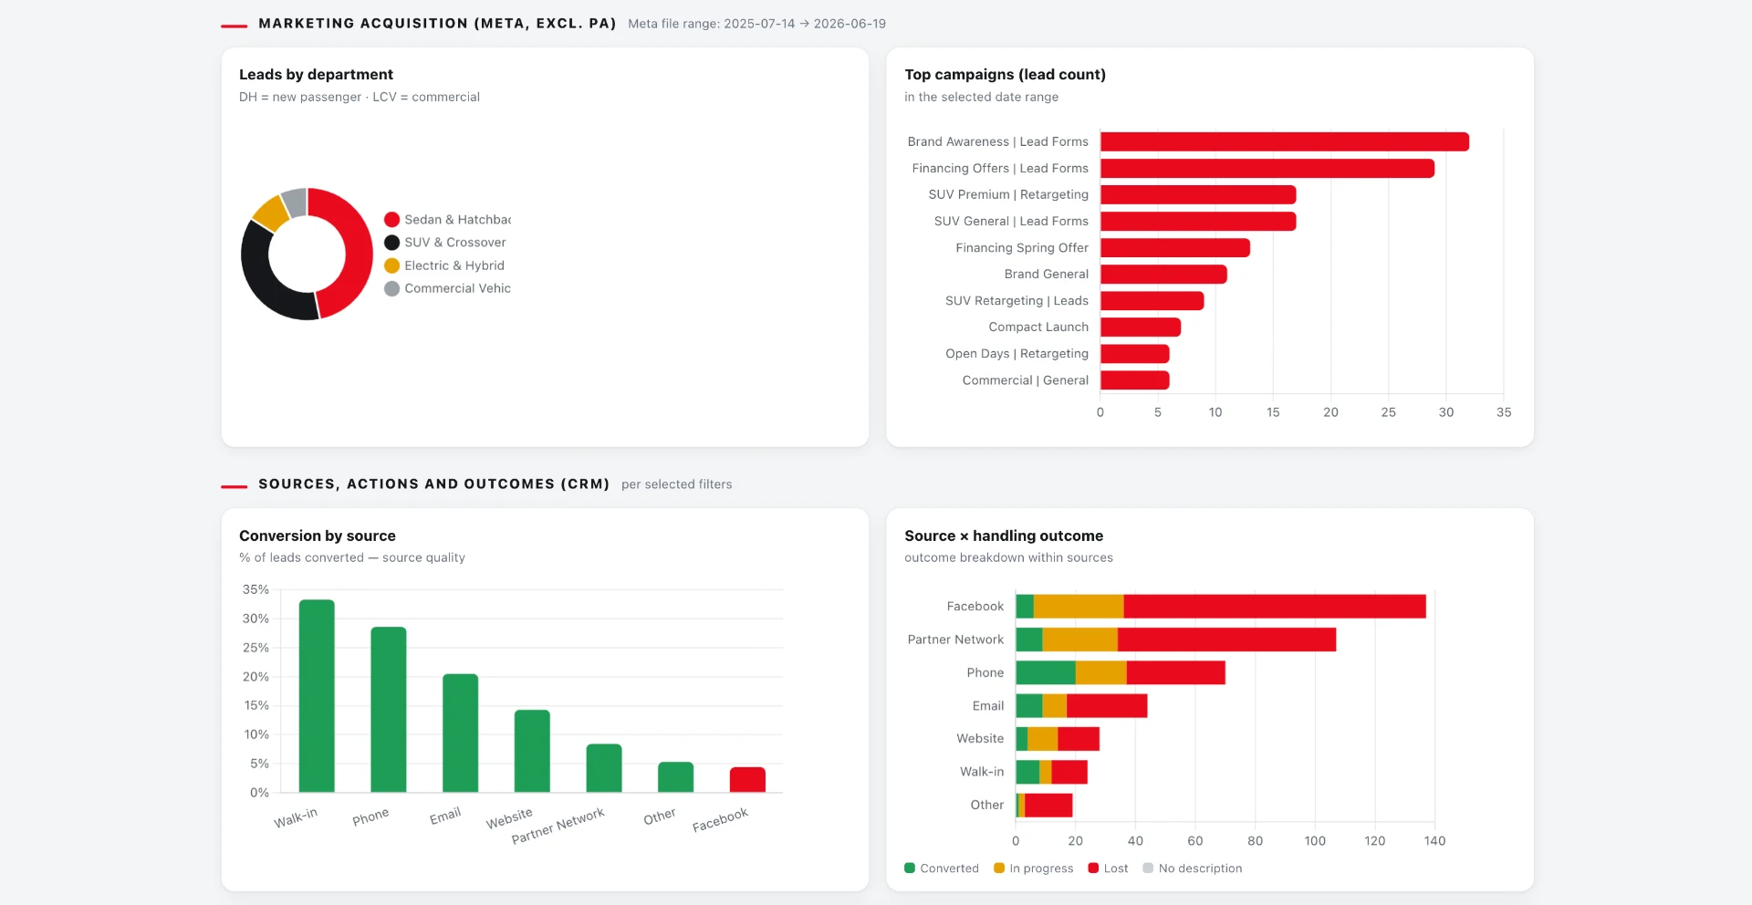Click the 'Marketing Acquisition' section heading

pos(437,24)
